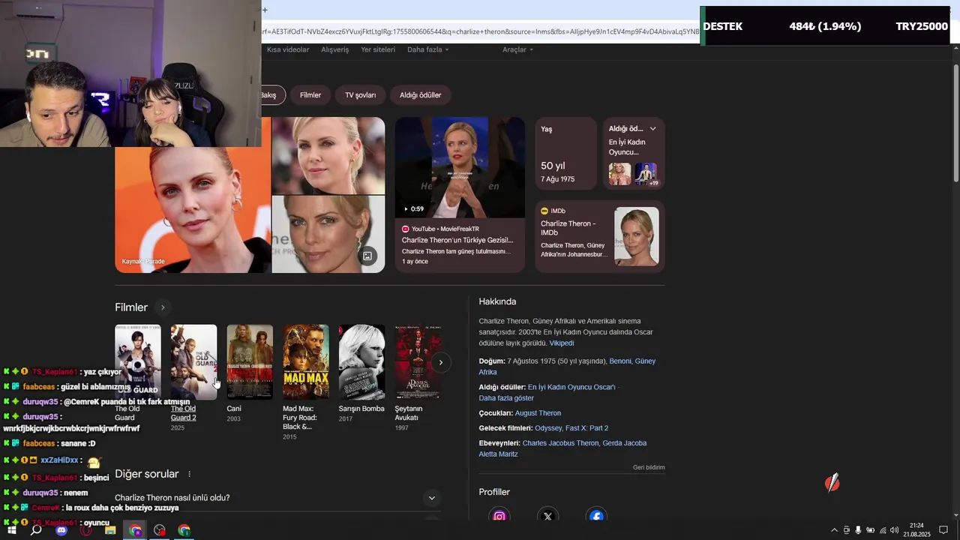This screenshot has width=960, height=540.
Task: Open the Windows Start menu
Action: (12, 530)
